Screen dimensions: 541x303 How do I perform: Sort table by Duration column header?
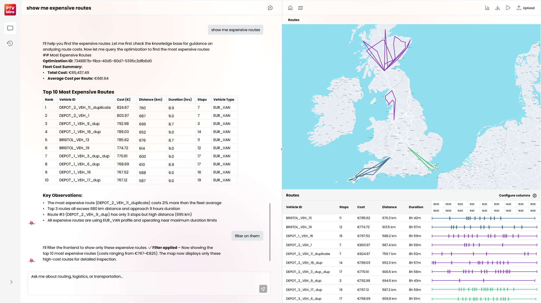(x=416, y=207)
